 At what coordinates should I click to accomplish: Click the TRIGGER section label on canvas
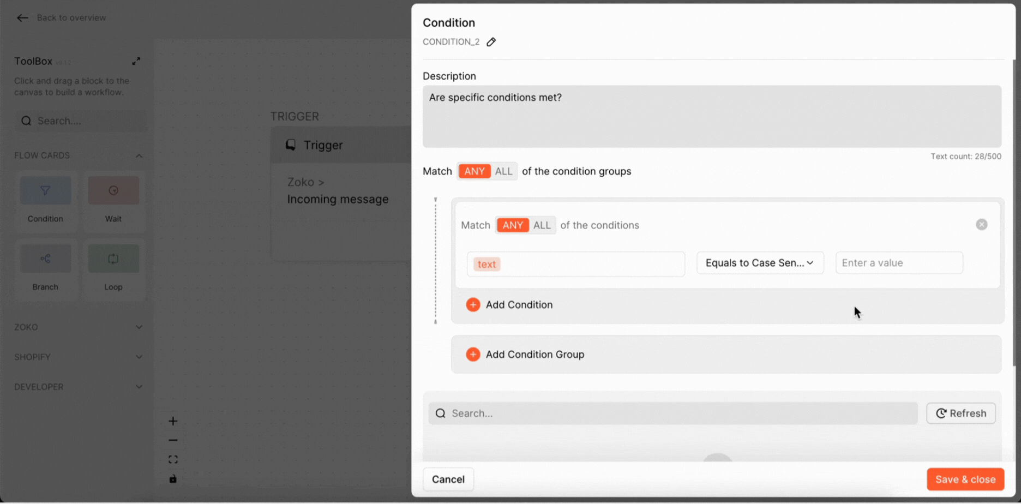[x=295, y=117]
